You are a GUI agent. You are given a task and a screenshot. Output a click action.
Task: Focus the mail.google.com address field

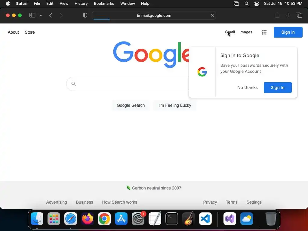(x=154, y=15)
